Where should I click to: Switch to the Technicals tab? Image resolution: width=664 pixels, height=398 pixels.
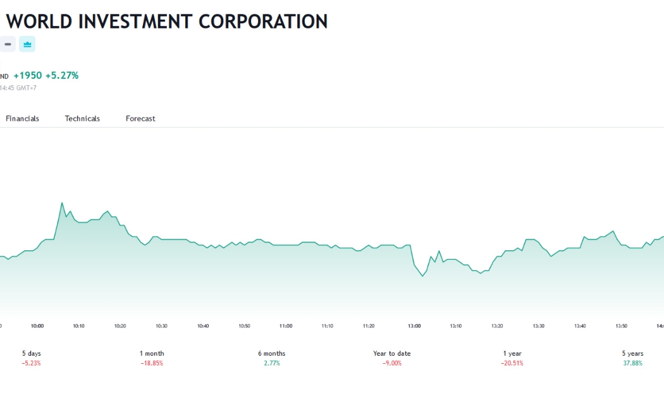pos(82,118)
